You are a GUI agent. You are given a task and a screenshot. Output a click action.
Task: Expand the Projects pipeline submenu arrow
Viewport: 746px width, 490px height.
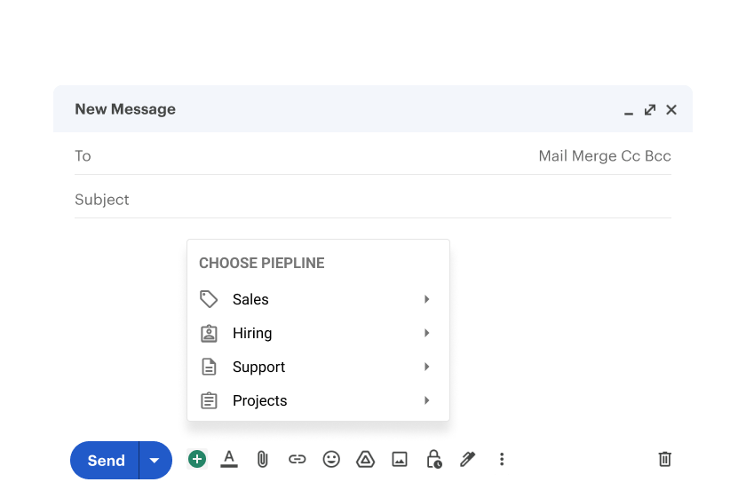pos(427,400)
